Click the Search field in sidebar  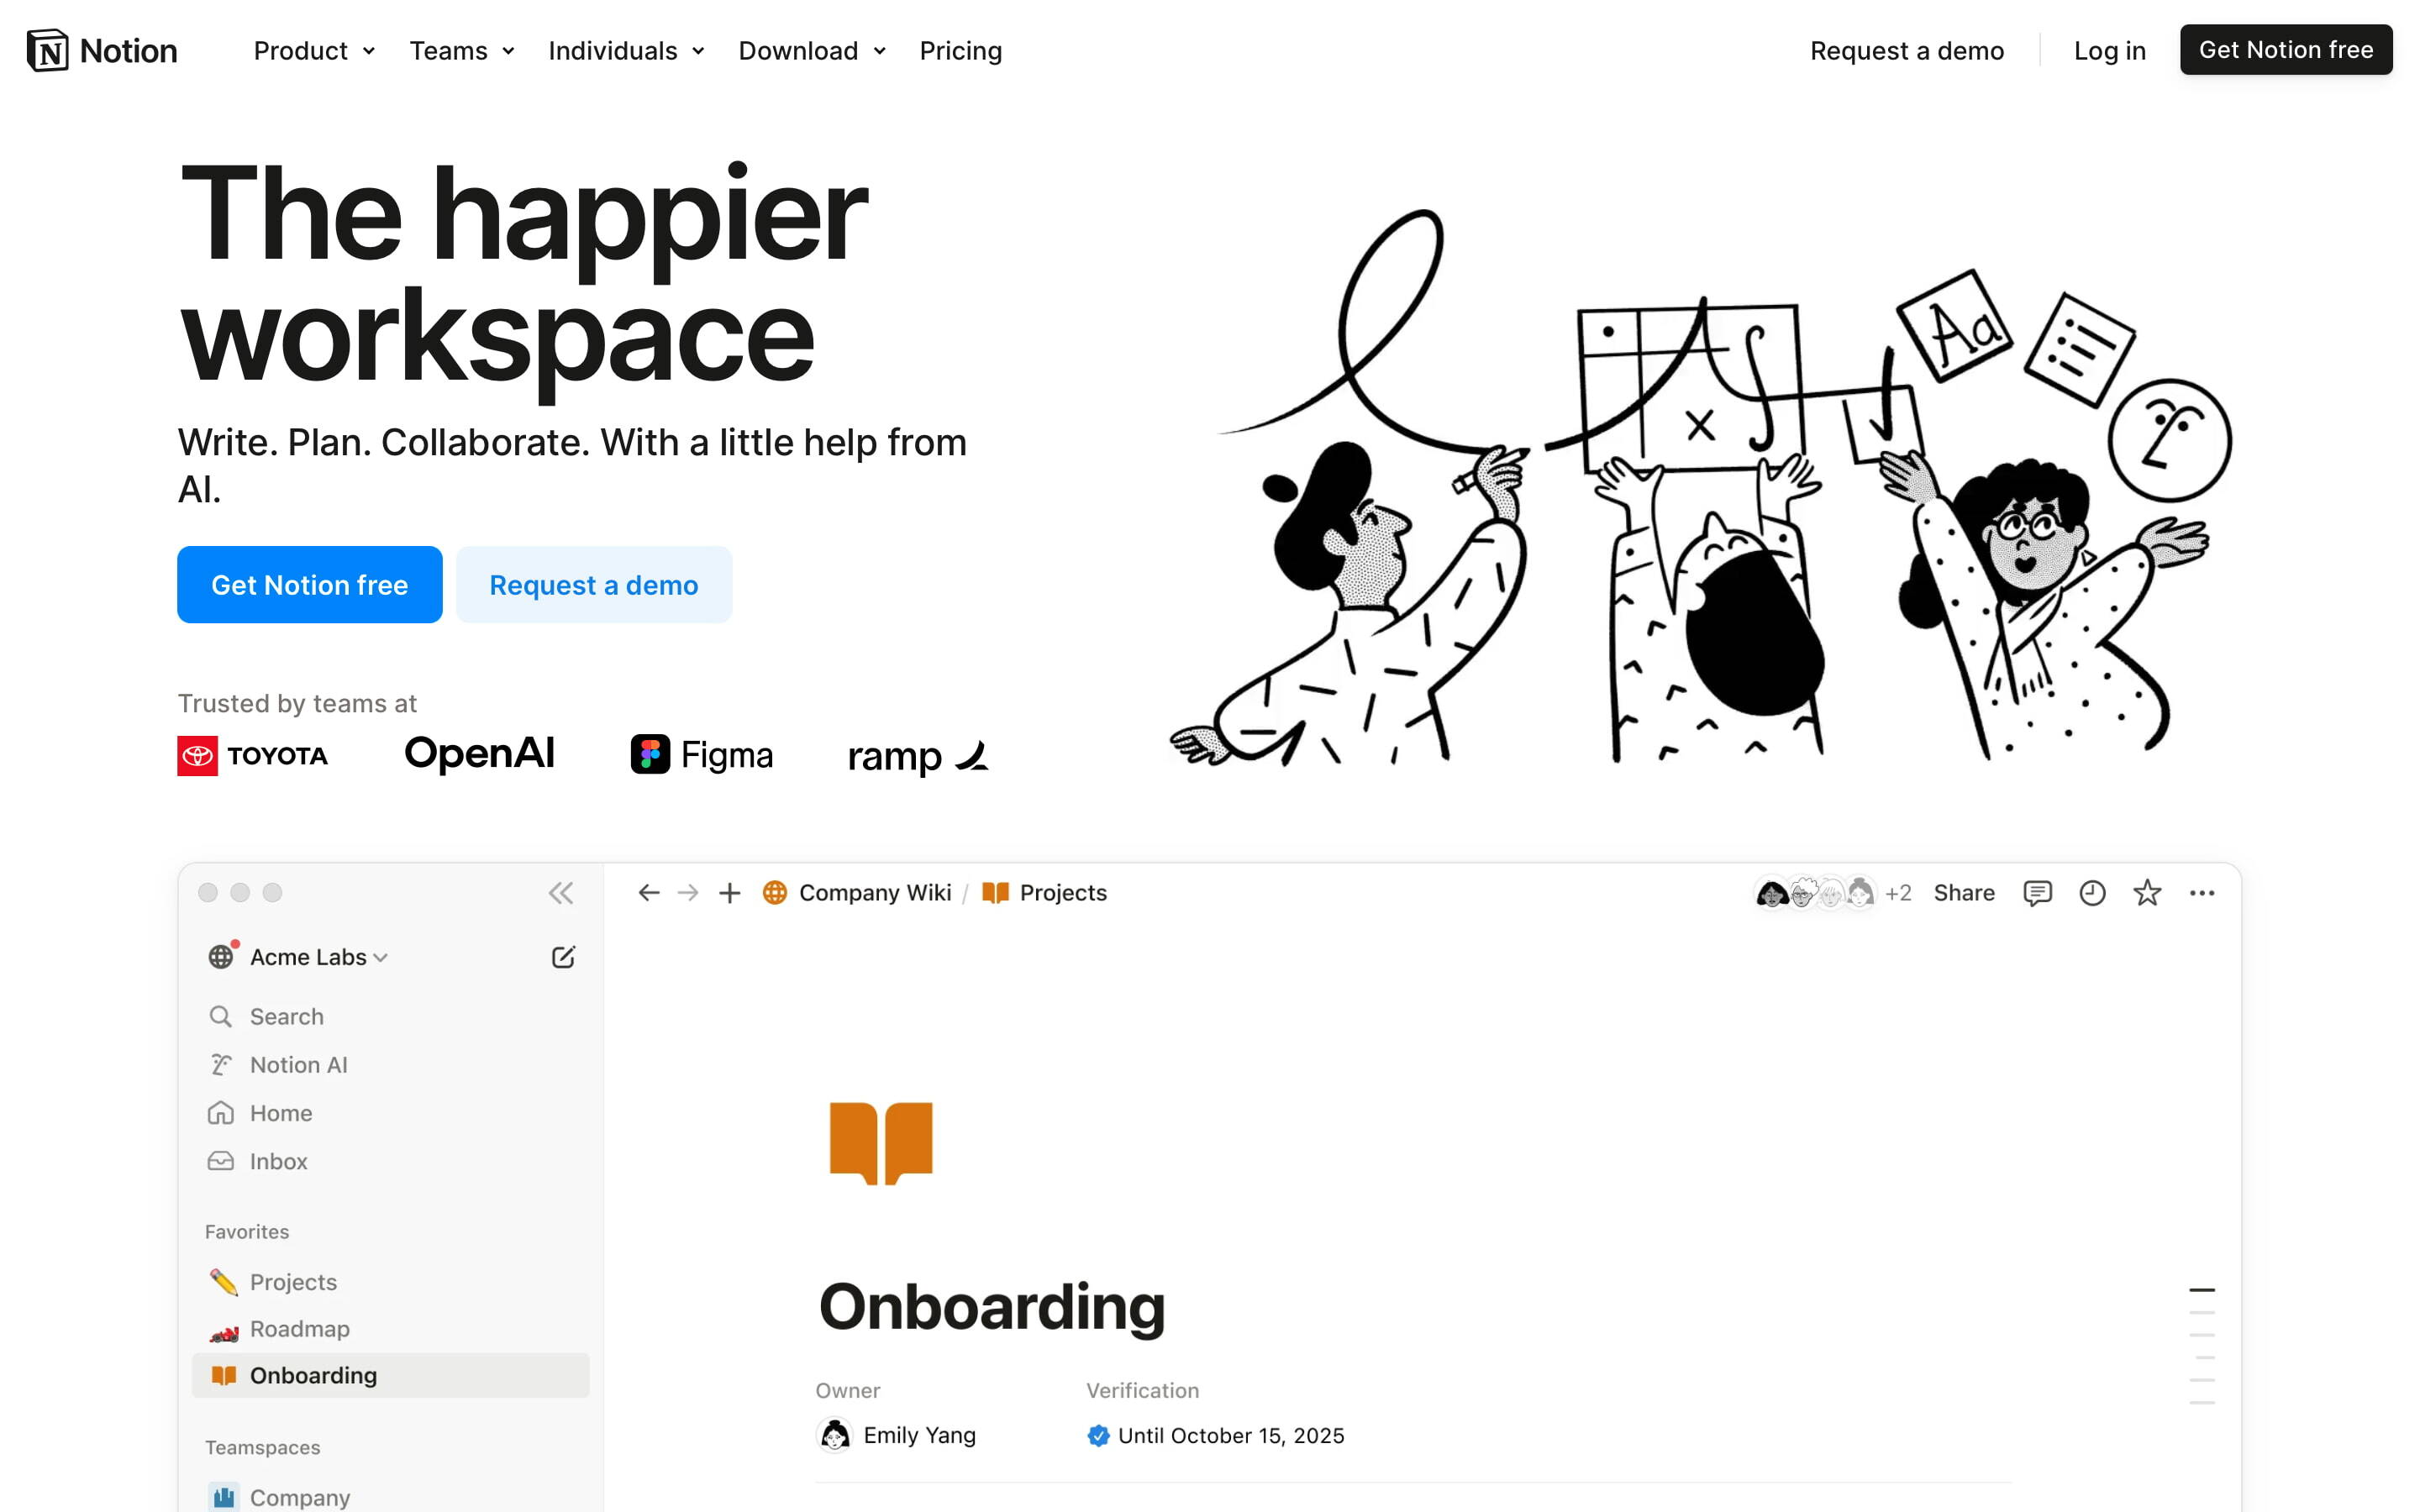coord(286,1017)
